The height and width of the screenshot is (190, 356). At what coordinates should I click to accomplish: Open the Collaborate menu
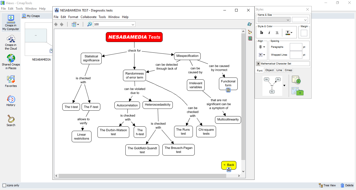point(89,17)
